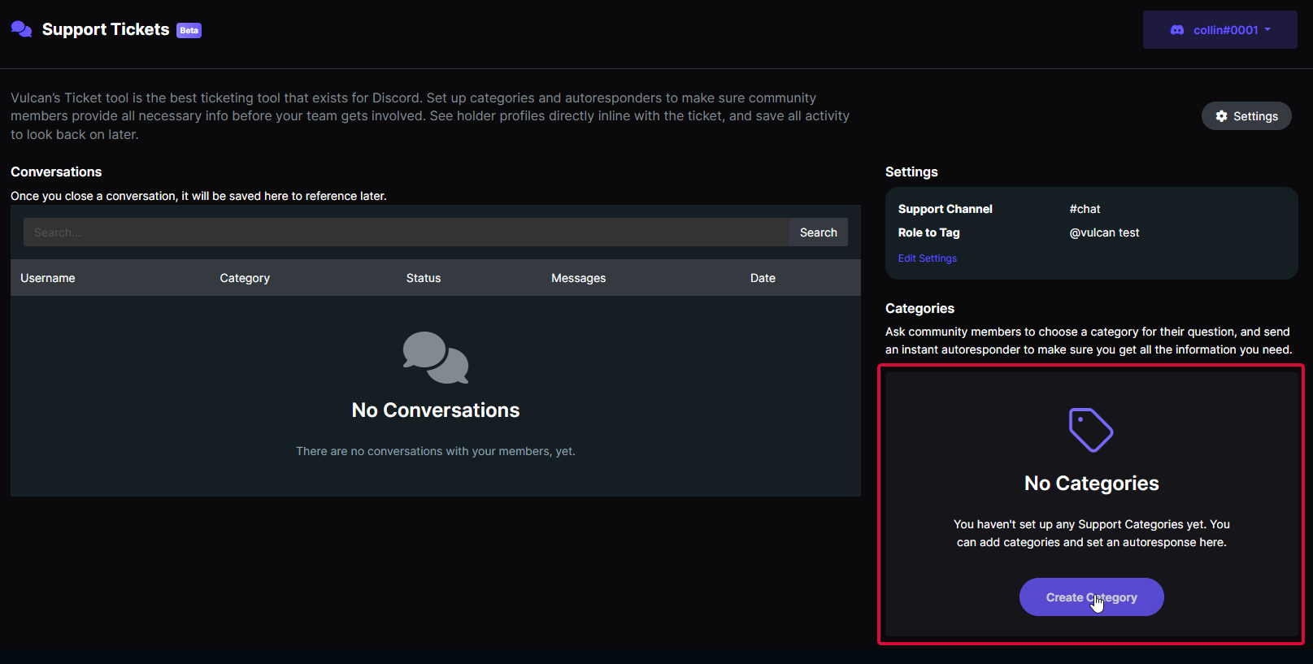1313x664 pixels.
Task: Click the Vulcan's Ticket tool intro paragraph
Action: click(430, 116)
